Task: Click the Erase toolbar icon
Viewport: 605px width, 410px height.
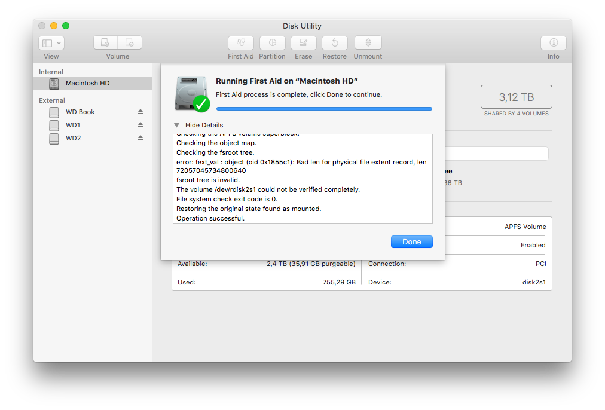Action: click(304, 43)
